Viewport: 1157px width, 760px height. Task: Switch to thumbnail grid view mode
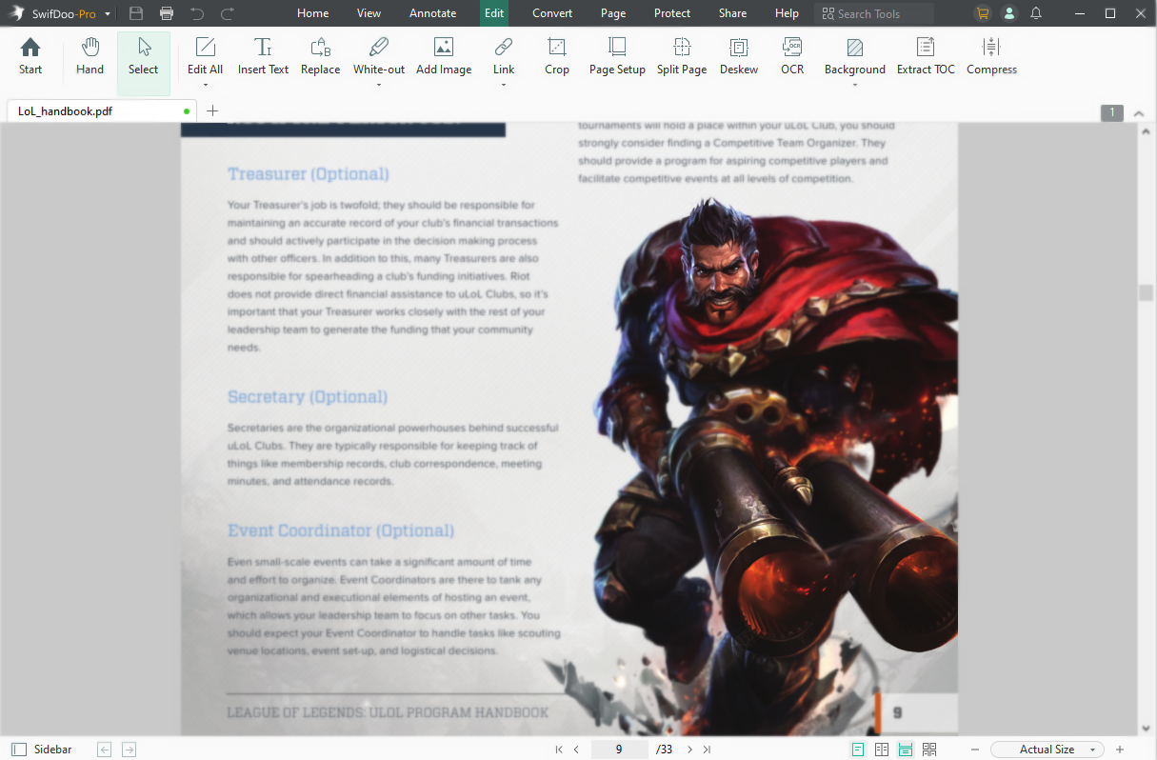point(929,750)
